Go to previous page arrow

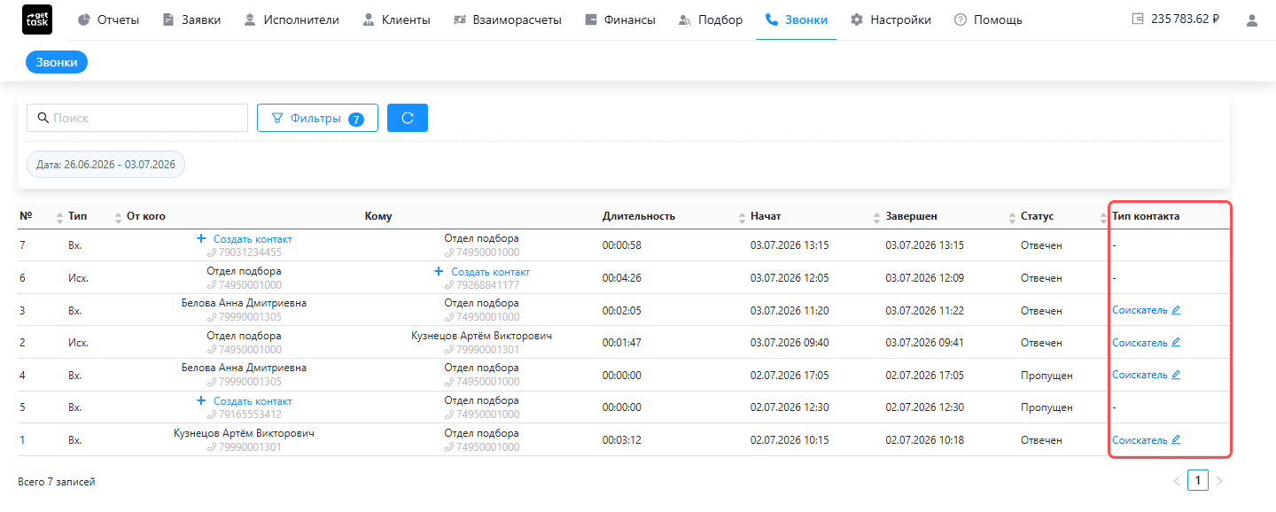click(1177, 480)
